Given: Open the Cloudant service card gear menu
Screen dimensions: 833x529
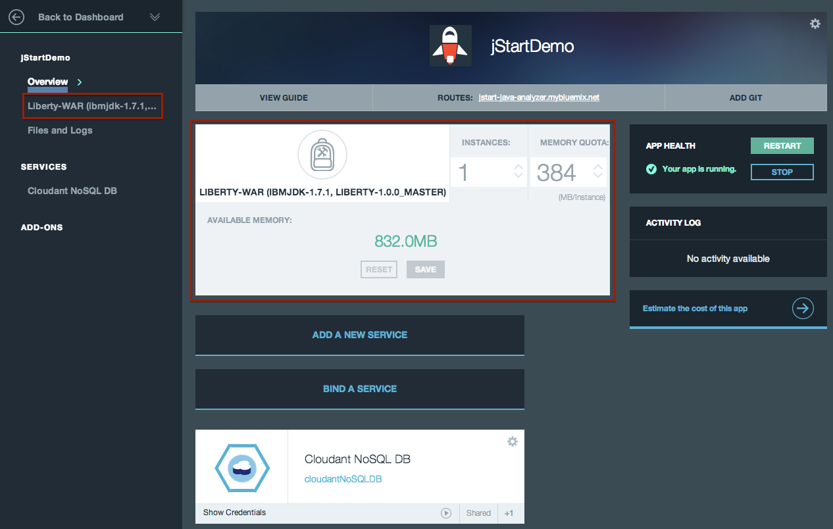Looking at the screenshot, I should (513, 441).
